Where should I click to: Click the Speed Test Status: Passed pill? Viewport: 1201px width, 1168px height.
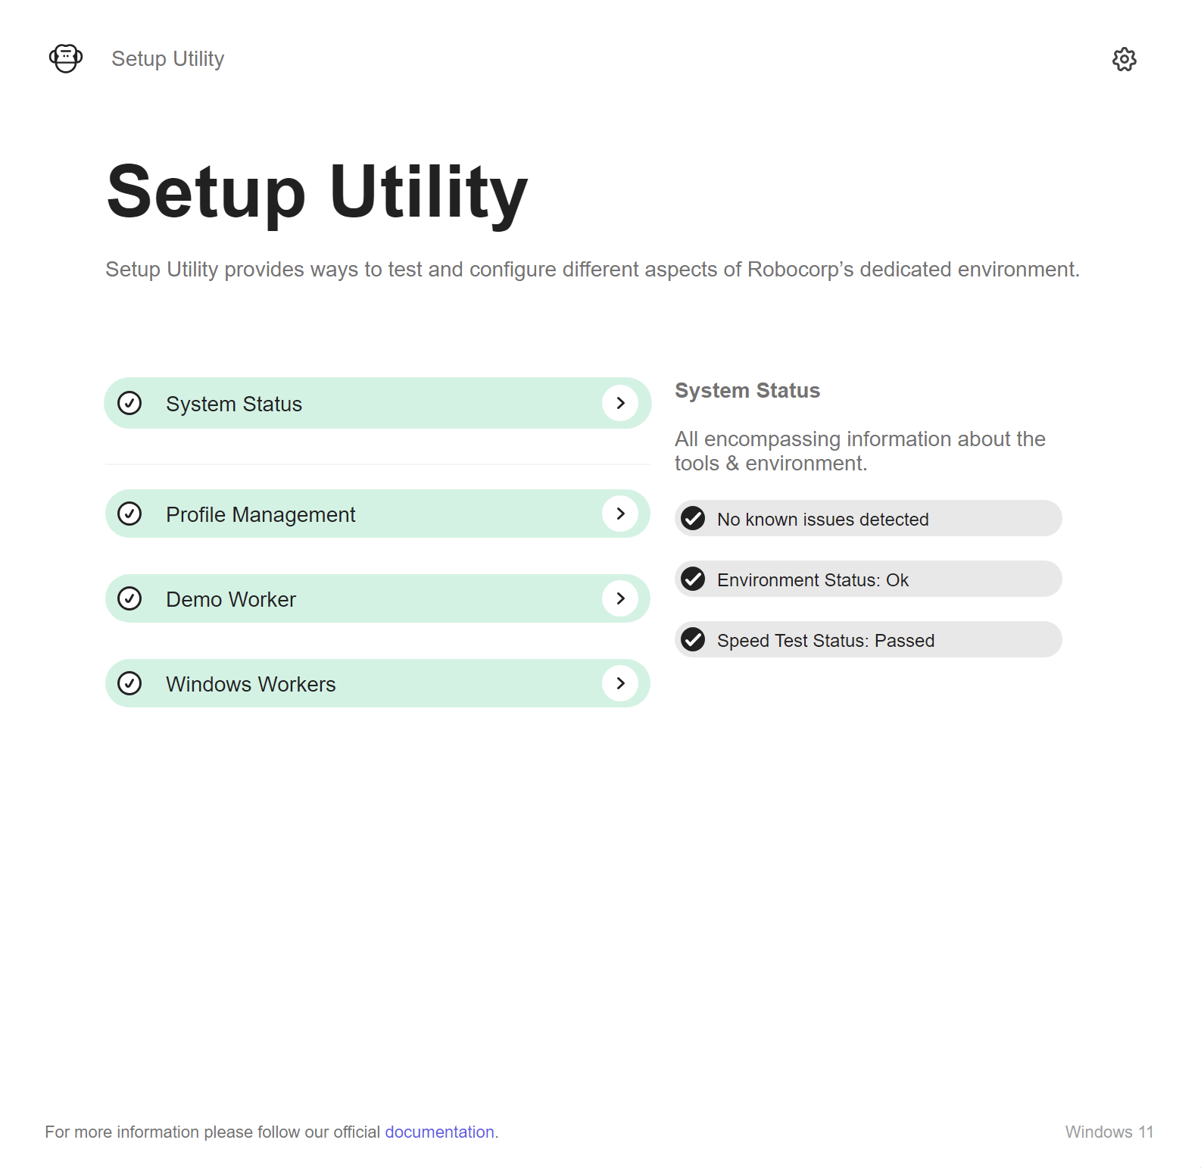(868, 639)
